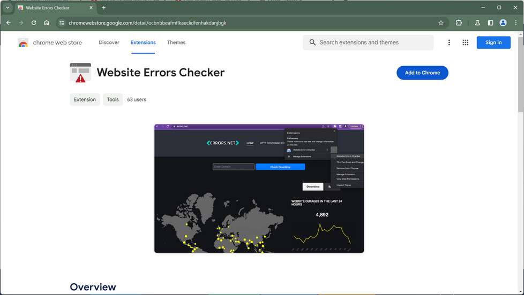Click the Website Errors Checker extension icon

(80, 72)
